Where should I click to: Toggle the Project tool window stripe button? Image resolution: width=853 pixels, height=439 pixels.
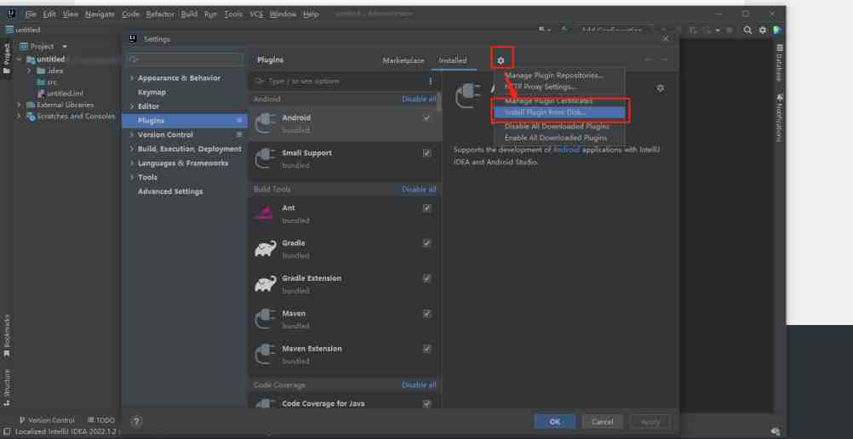click(x=7, y=59)
